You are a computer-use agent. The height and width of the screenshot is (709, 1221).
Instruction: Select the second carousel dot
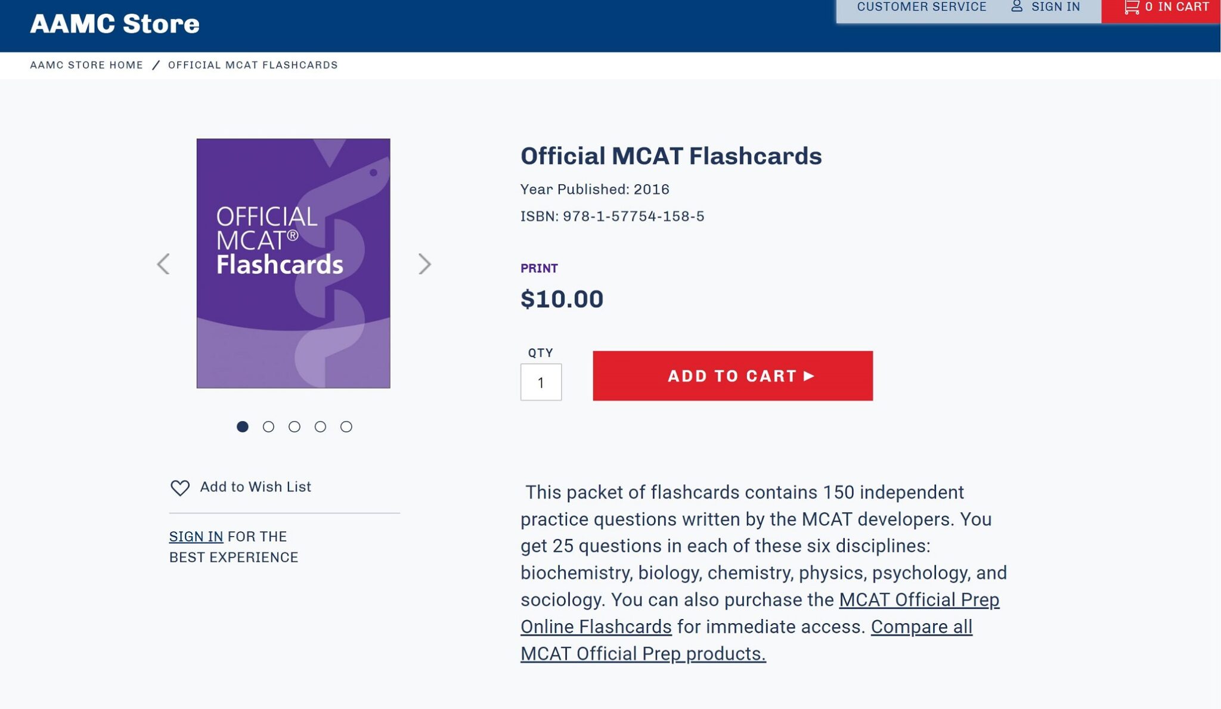(269, 426)
